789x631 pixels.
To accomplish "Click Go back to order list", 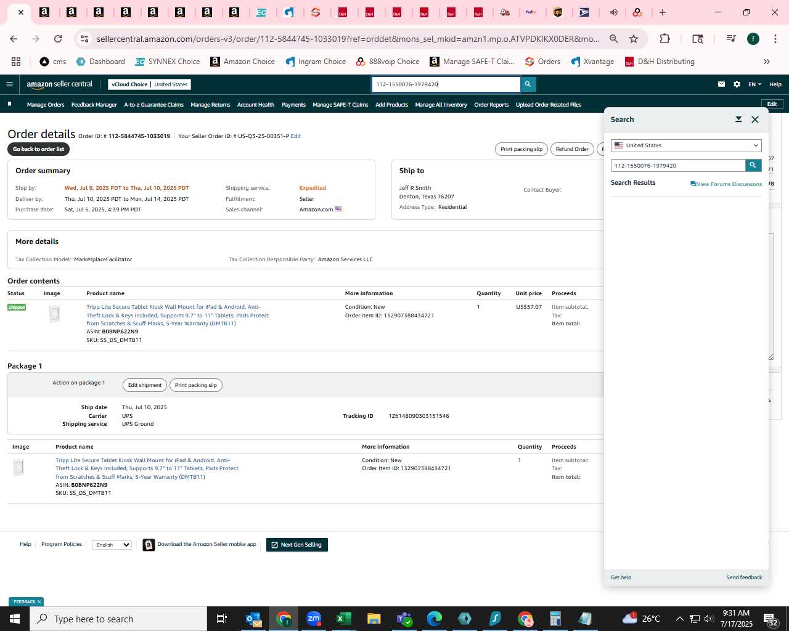I will 38,149.
